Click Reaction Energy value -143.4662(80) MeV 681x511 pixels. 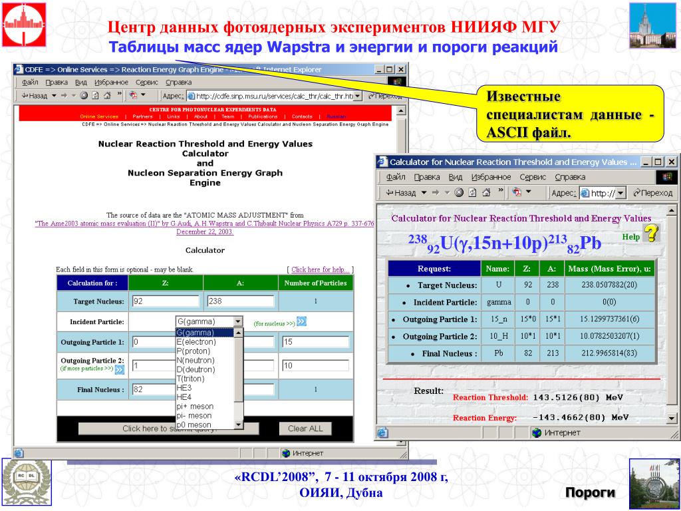(580, 417)
